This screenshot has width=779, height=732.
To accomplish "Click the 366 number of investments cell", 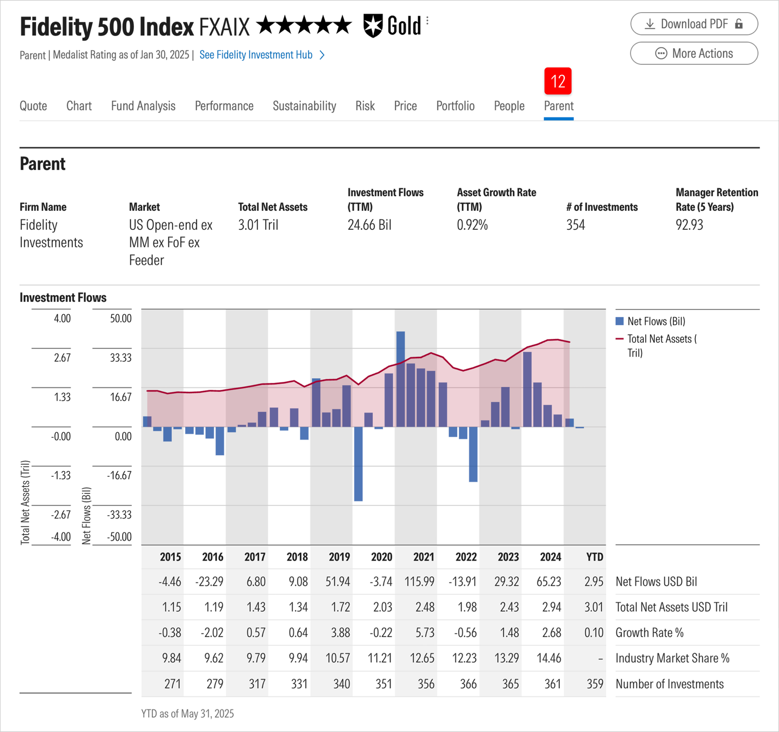I will point(468,684).
